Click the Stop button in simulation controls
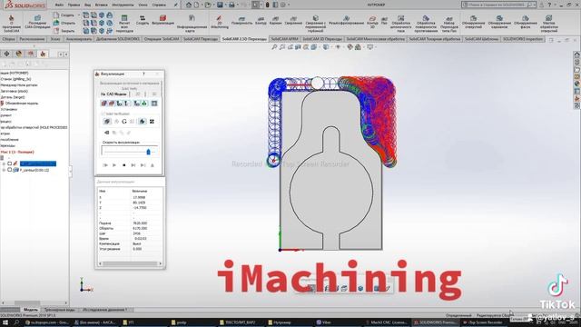 click(x=123, y=165)
